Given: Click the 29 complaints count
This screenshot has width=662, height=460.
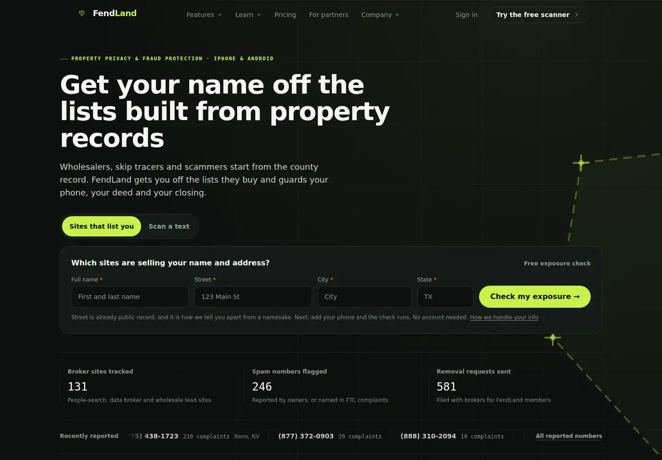Looking at the screenshot, I should tap(360, 437).
